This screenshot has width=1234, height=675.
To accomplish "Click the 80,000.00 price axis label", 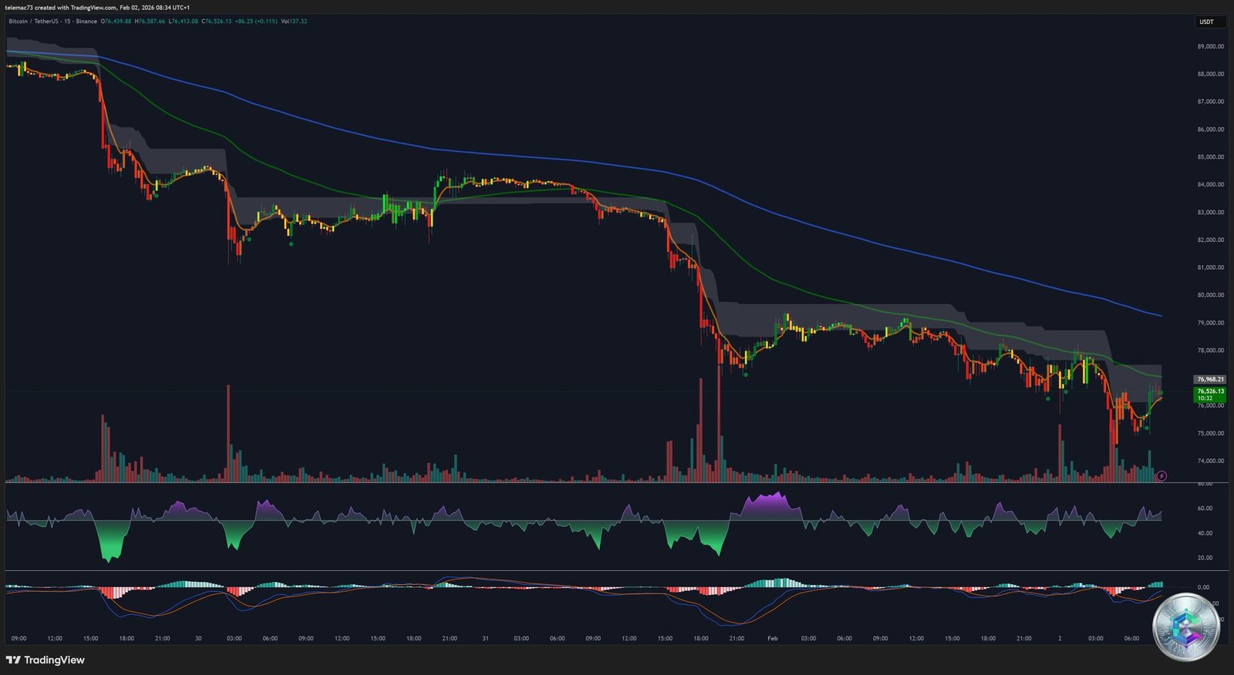I will point(1210,295).
